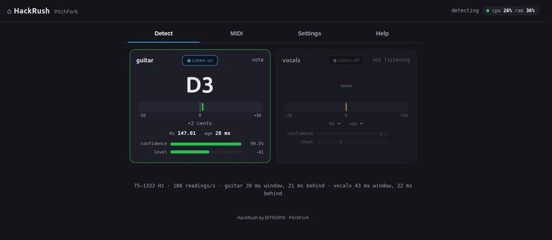
Task: Click the not listening status text
Action: (391, 60)
